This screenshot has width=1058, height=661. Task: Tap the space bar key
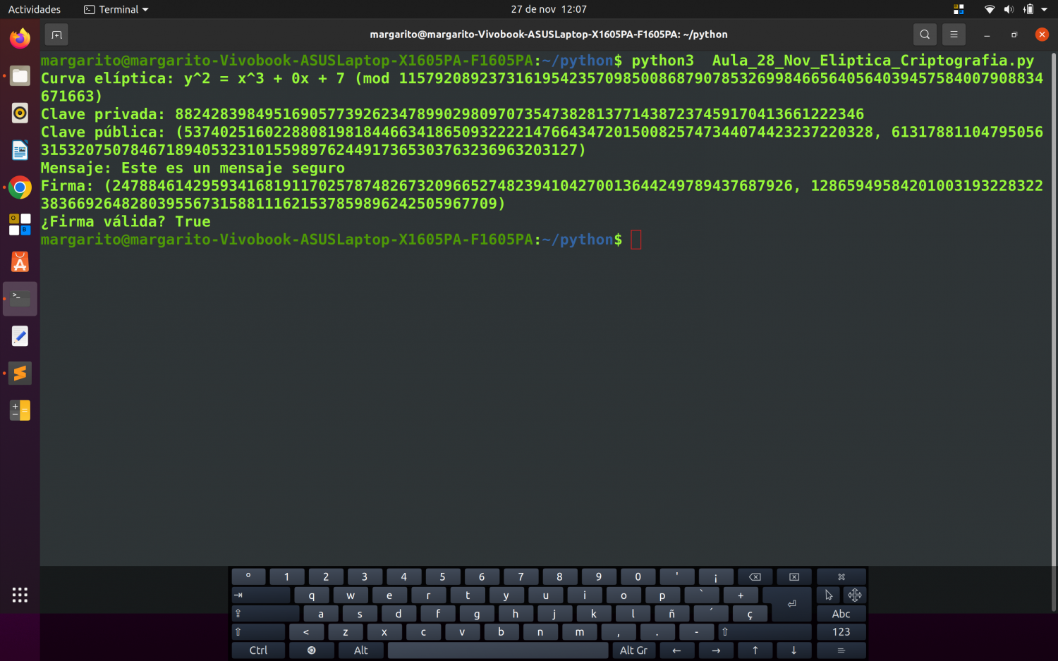pos(498,650)
